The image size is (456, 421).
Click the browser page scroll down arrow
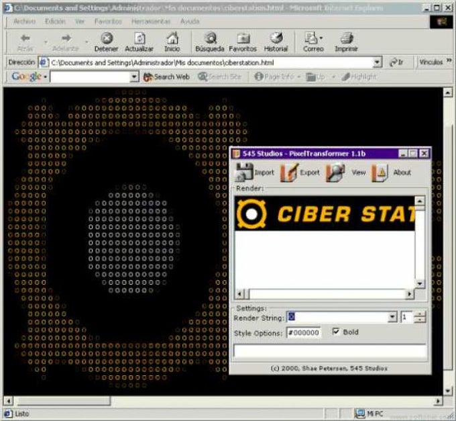point(448,391)
